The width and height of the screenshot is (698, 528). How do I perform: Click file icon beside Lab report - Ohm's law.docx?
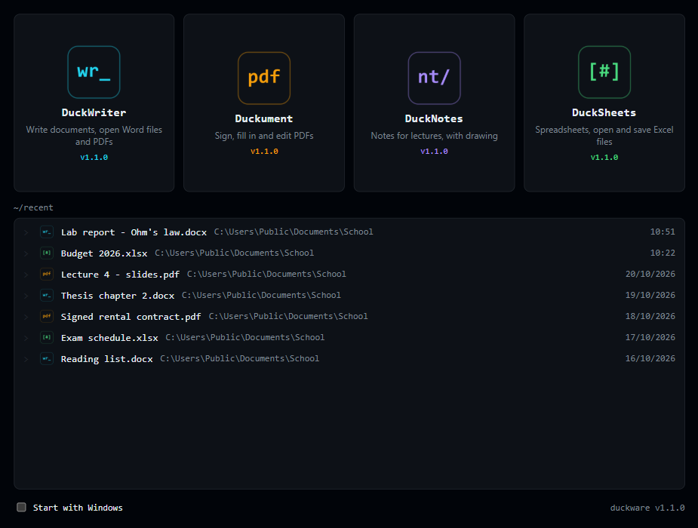point(47,232)
